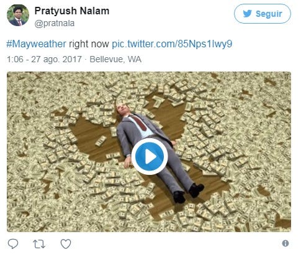Like the tweet with the heart icon
Viewport: 301px width, 257px height.
[x=66, y=244]
